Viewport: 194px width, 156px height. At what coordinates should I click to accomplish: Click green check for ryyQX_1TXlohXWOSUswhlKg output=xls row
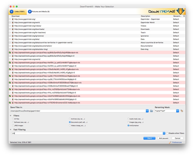coord(10,76)
